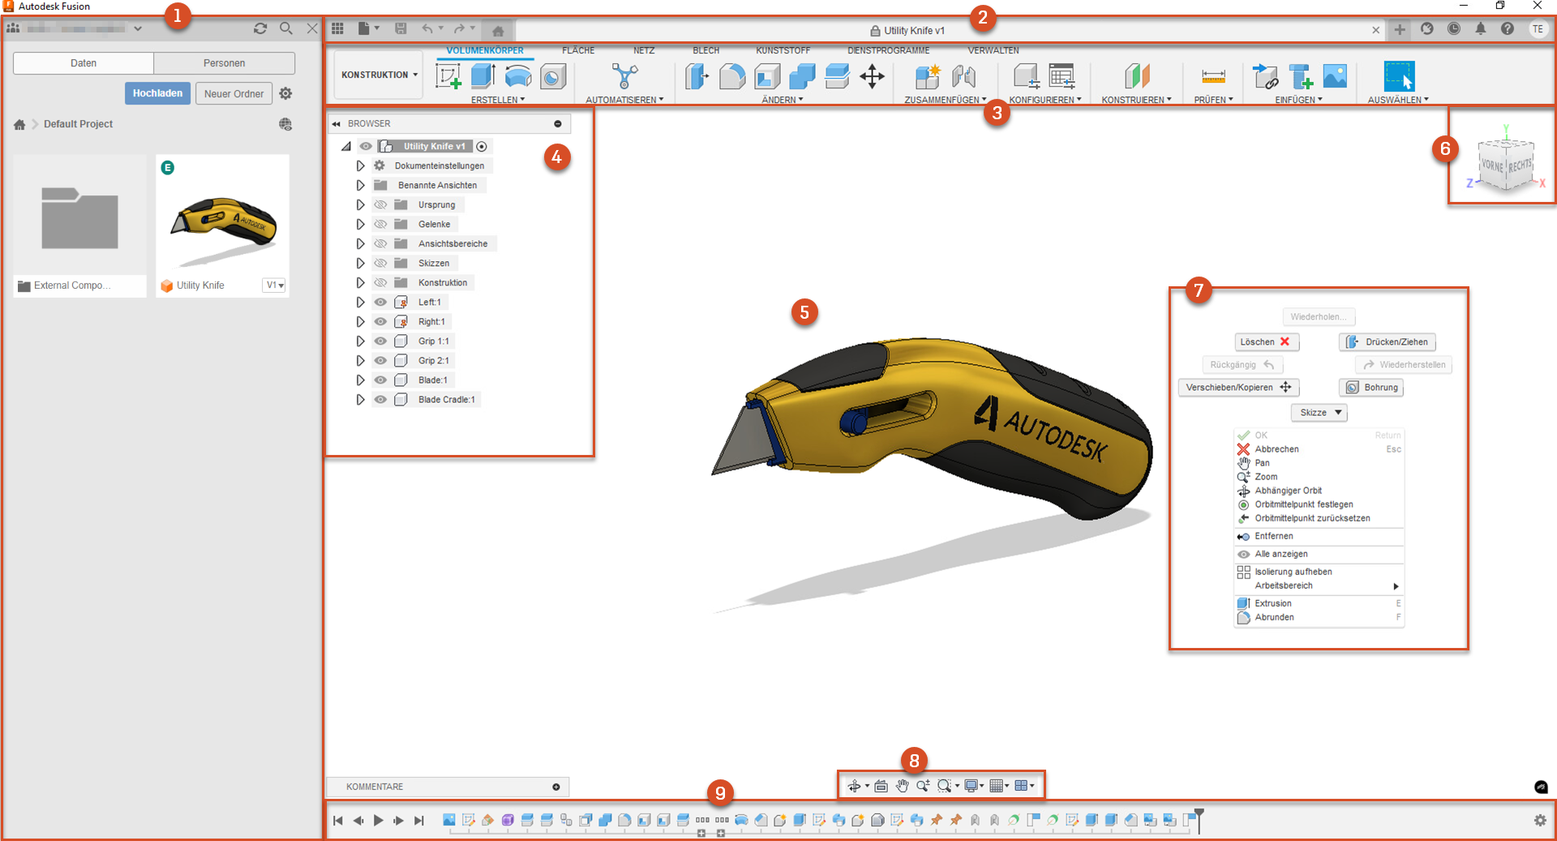The image size is (1557, 841).
Task: Open the DIENSTPROGRAMME tab
Action: point(889,50)
